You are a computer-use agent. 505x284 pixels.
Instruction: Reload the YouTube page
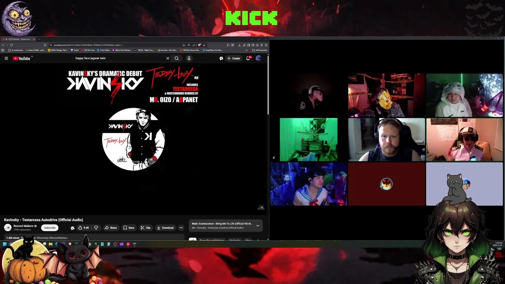click(11, 45)
